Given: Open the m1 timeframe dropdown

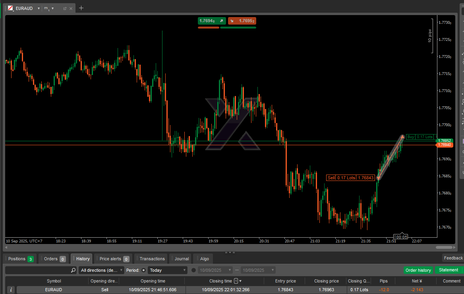Looking at the screenshot, I should click(x=52, y=8).
